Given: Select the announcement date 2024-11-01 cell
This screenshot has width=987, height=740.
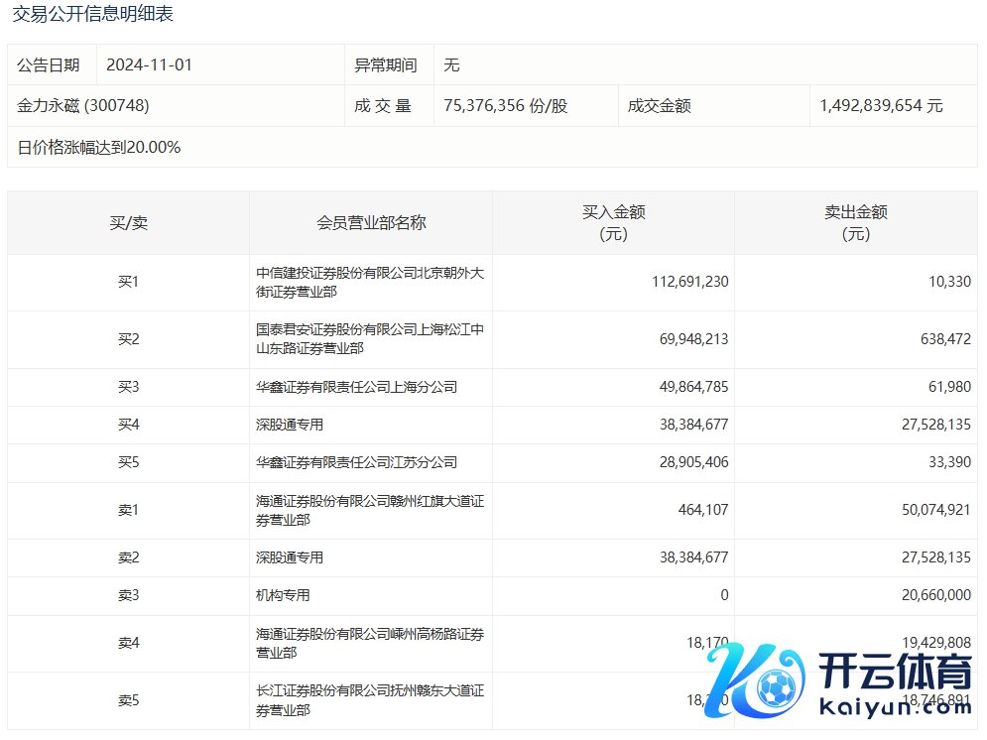Looking at the screenshot, I should pyautogui.click(x=149, y=65).
